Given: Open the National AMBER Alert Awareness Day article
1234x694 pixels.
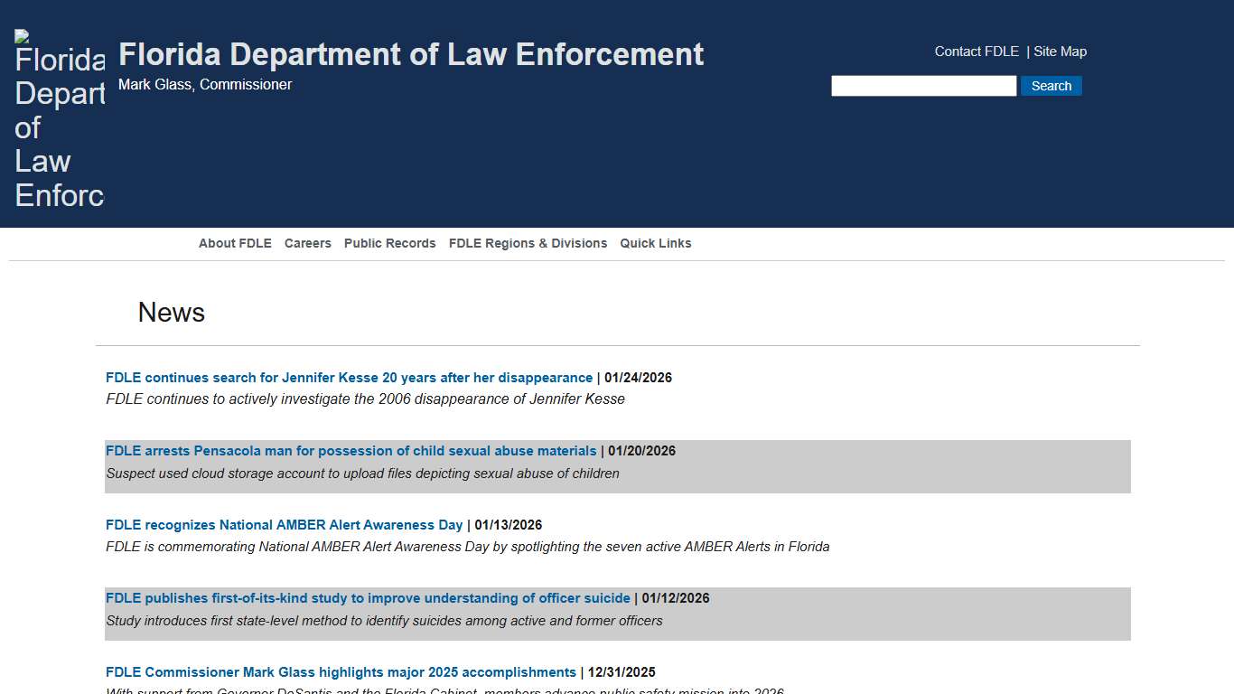Looking at the screenshot, I should [284, 524].
